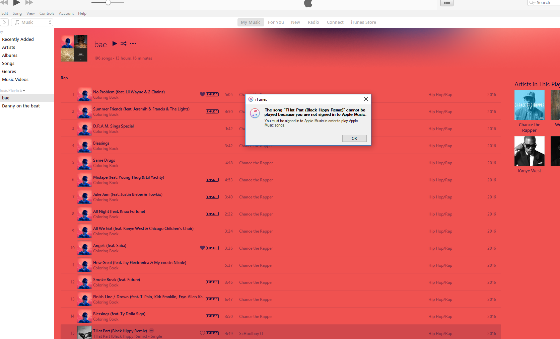Open the Music media picker dropdown

coord(32,22)
